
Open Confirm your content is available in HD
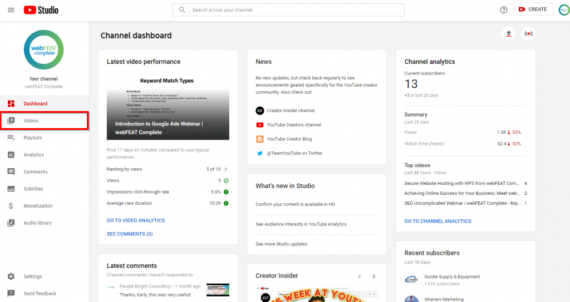[295, 204]
